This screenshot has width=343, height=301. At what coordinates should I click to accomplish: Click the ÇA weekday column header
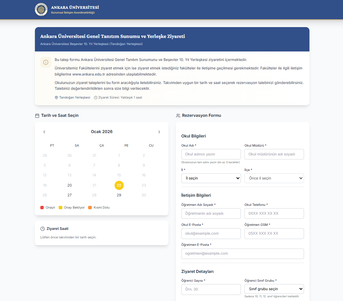(102, 146)
